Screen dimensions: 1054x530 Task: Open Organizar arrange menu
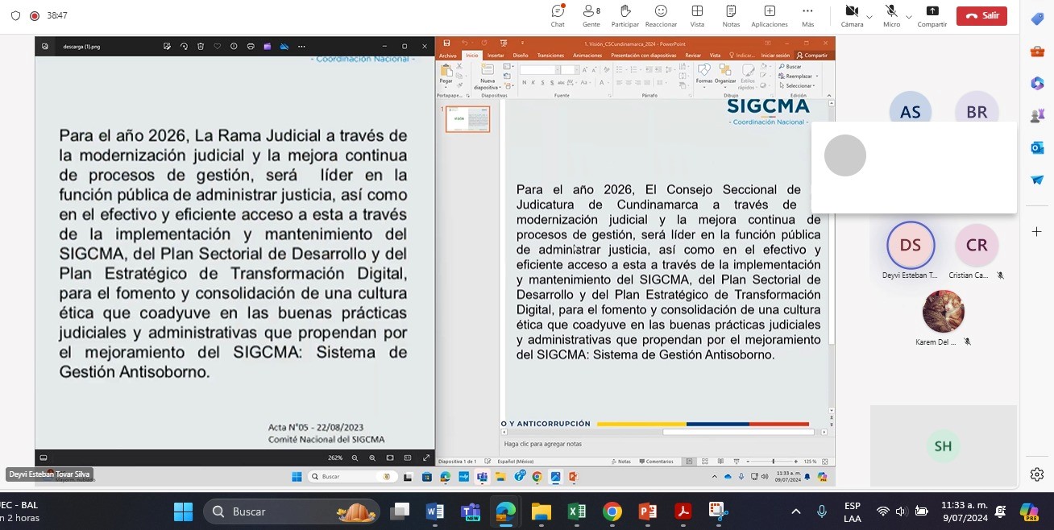click(x=725, y=74)
